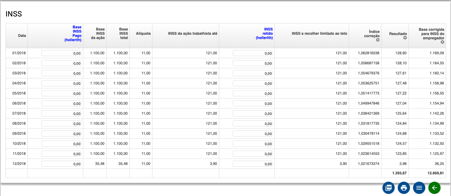Edit Base INSS Pago field for 12/2018
The width and height of the screenshot is (451, 196).
[x=61, y=164]
